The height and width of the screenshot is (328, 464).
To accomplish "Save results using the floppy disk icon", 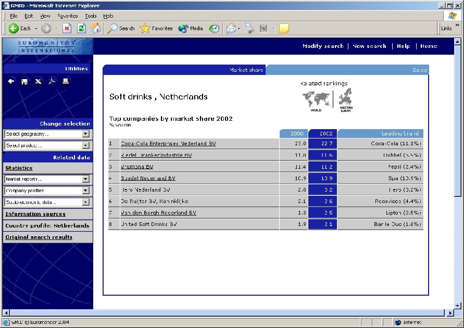I will tap(24, 81).
